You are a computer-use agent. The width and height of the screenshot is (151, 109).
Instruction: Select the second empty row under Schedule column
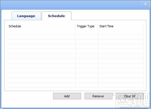tap(41, 37)
